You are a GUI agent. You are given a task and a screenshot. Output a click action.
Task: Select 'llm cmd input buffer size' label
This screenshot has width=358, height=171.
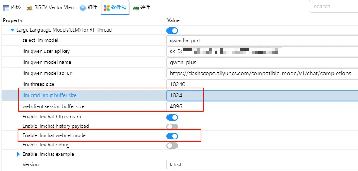tap(50, 95)
